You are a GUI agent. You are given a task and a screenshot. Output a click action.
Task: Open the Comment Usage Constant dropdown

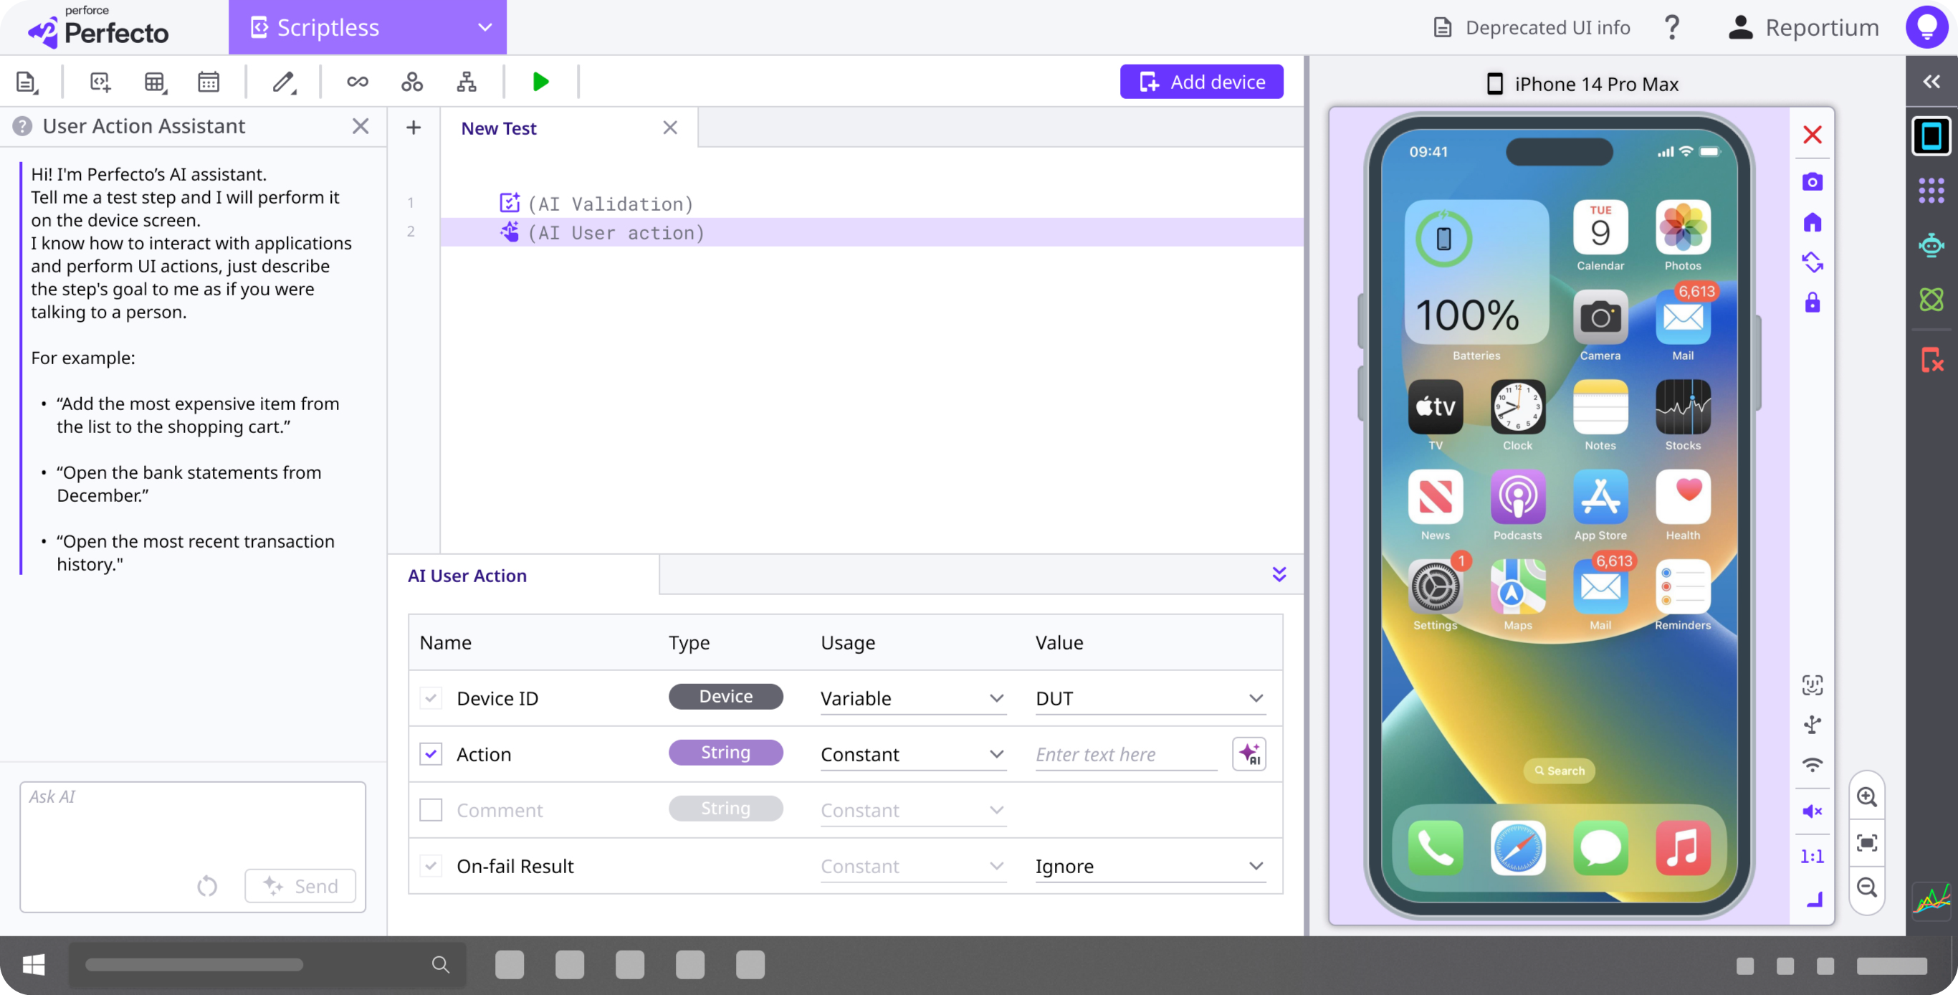point(913,810)
